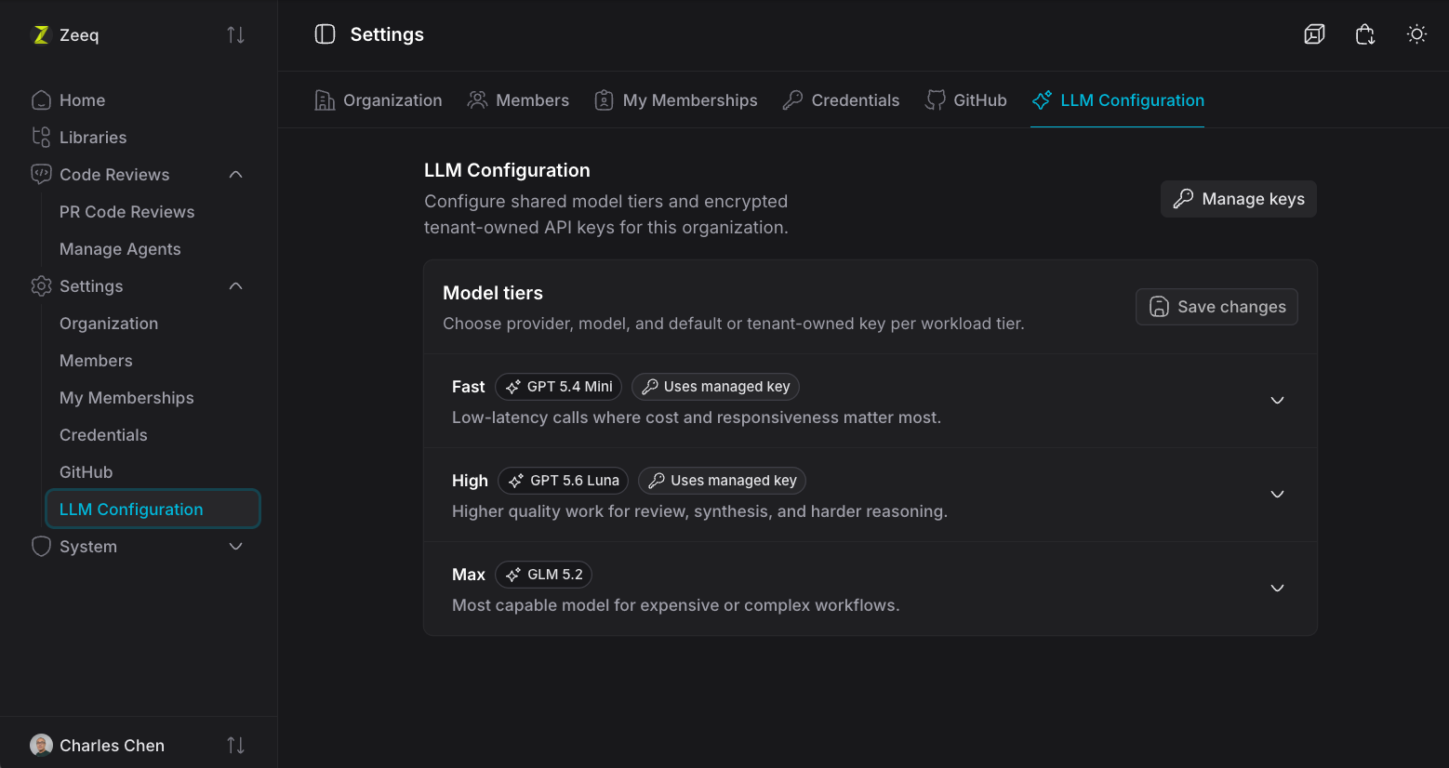Click the shopping bag download icon
This screenshot has width=1449, height=768.
tap(1365, 34)
